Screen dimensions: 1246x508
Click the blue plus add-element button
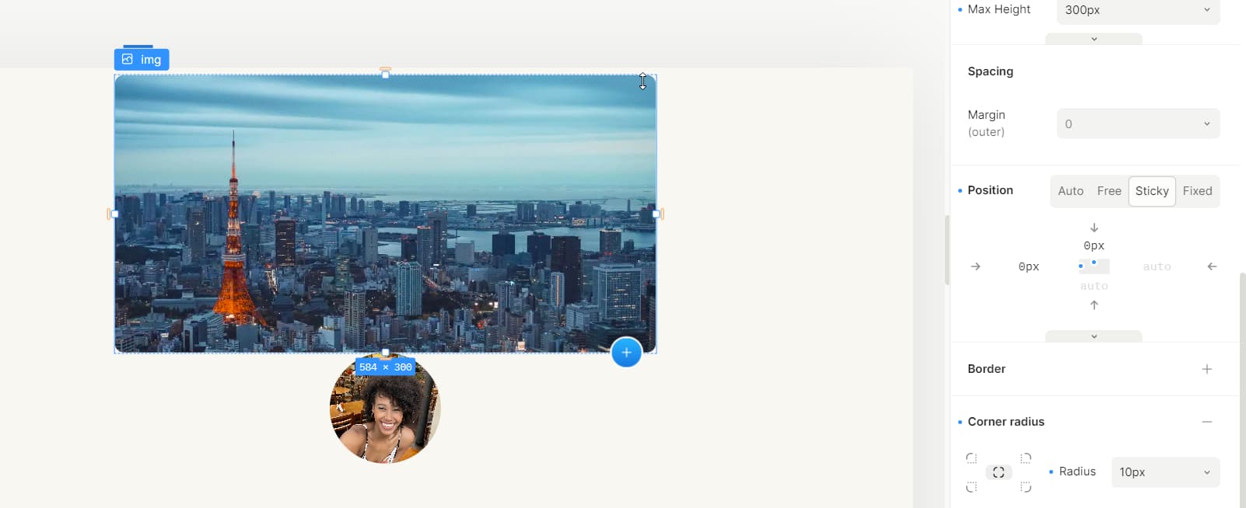[x=626, y=353]
